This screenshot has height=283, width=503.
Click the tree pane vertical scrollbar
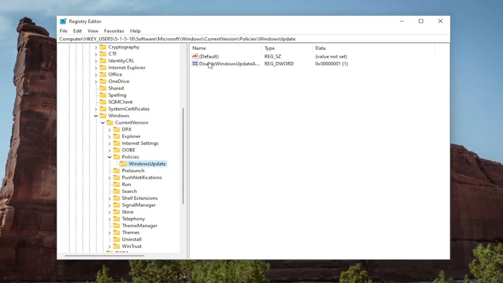pos(183,156)
